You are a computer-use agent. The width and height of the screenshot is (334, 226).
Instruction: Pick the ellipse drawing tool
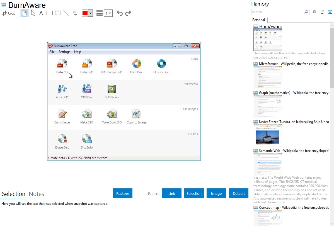tap(58, 13)
